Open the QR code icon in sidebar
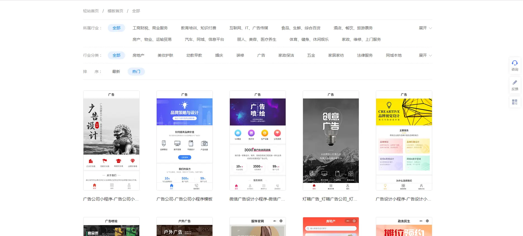The image size is (523, 236). [515, 102]
